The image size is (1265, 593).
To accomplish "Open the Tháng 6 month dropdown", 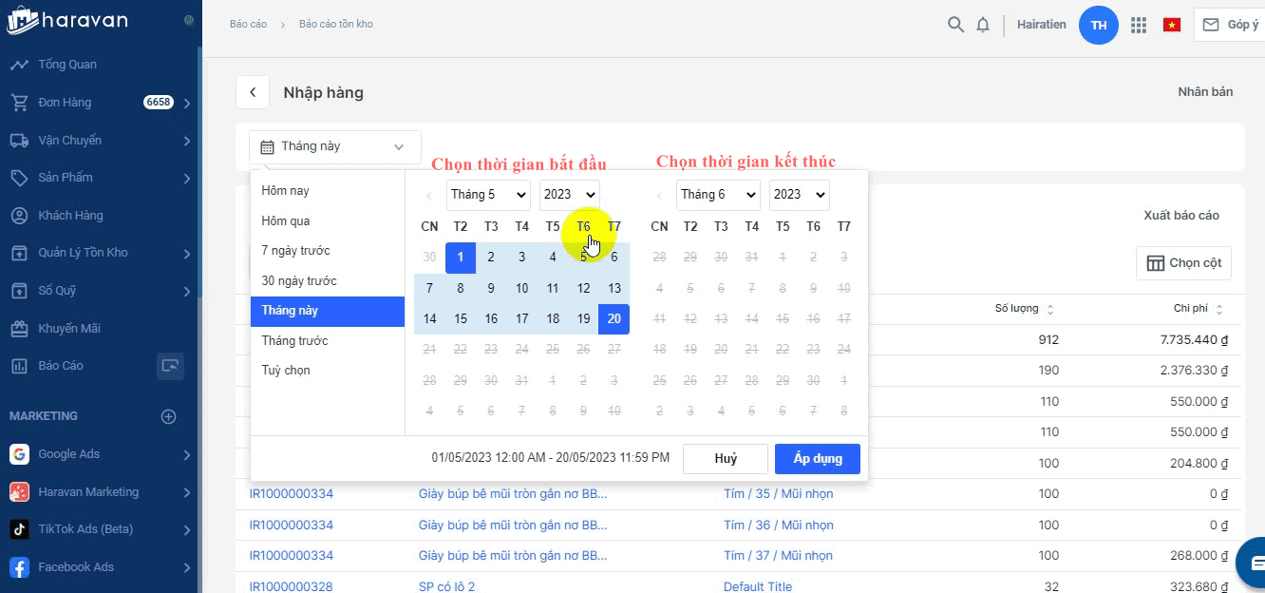I will coord(718,195).
